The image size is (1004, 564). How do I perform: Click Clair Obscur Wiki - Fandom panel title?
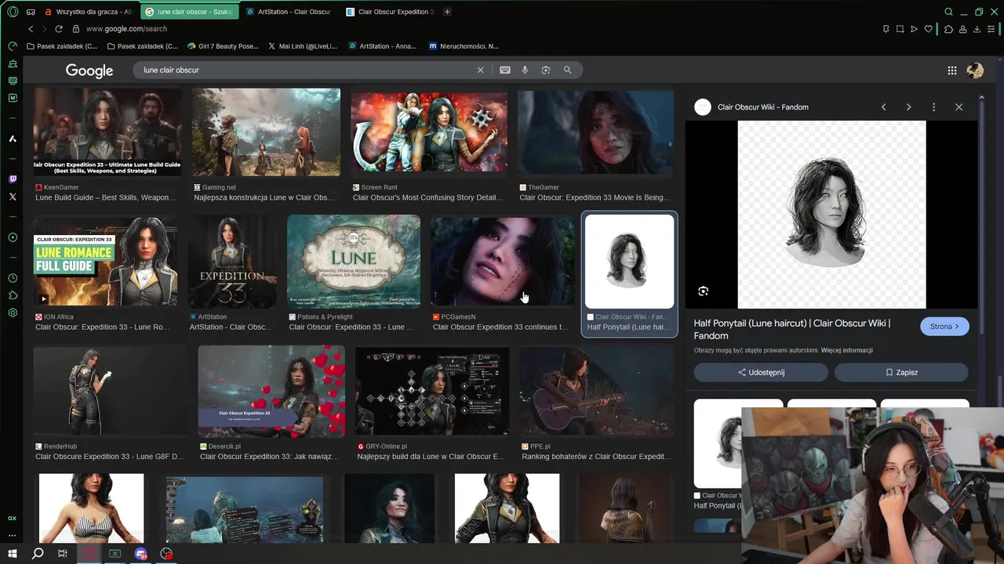762,107
